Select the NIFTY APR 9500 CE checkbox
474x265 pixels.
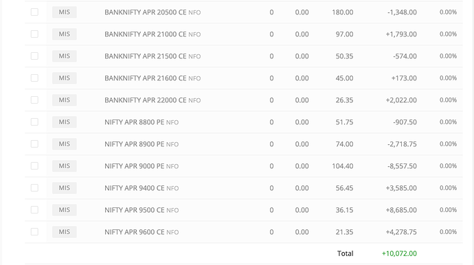[x=34, y=209]
